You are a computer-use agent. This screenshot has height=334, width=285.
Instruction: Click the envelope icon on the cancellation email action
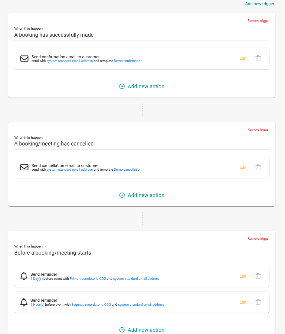(x=24, y=167)
